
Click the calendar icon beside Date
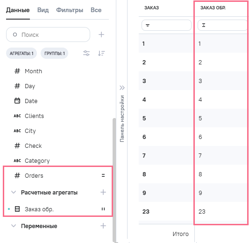[x=17, y=101]
